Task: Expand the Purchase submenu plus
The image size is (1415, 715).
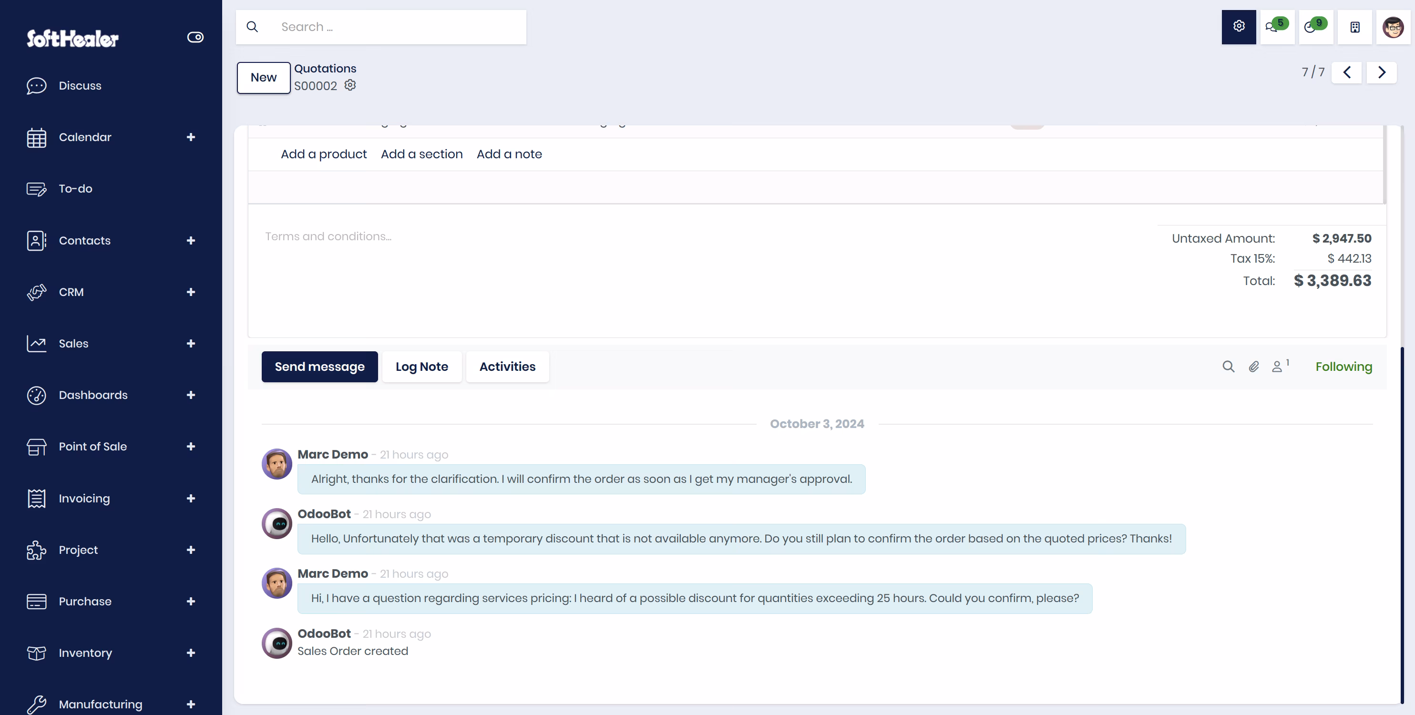Action: 191,602
